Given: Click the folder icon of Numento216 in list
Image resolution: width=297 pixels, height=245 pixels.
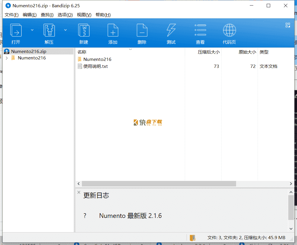Looking at the screenshot, I should point(80,59).
